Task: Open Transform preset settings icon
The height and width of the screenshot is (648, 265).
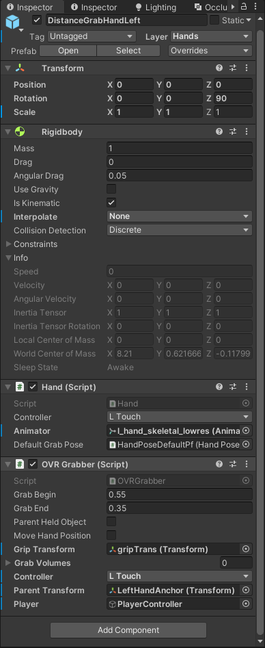Action: click(x=233, y=68)
